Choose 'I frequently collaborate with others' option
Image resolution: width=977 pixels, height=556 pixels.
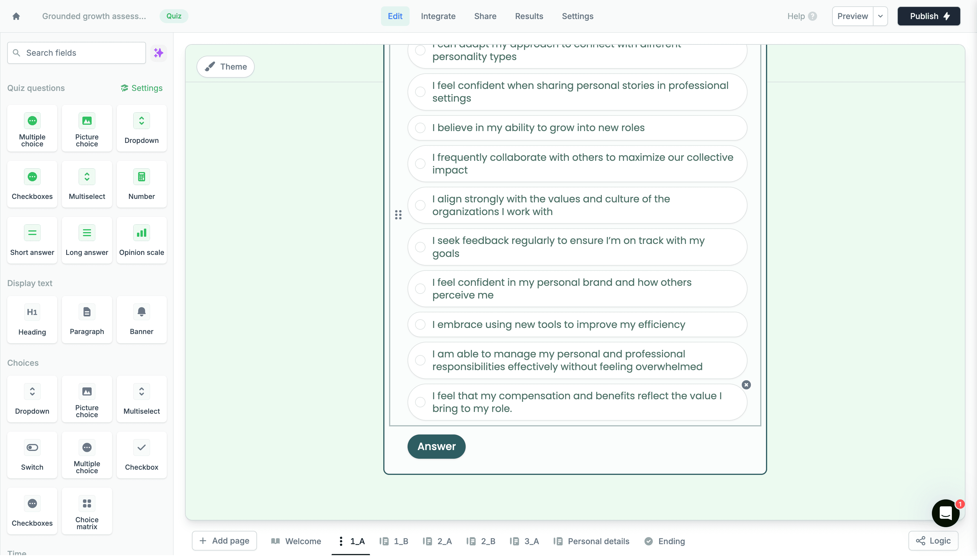[577, 163]
